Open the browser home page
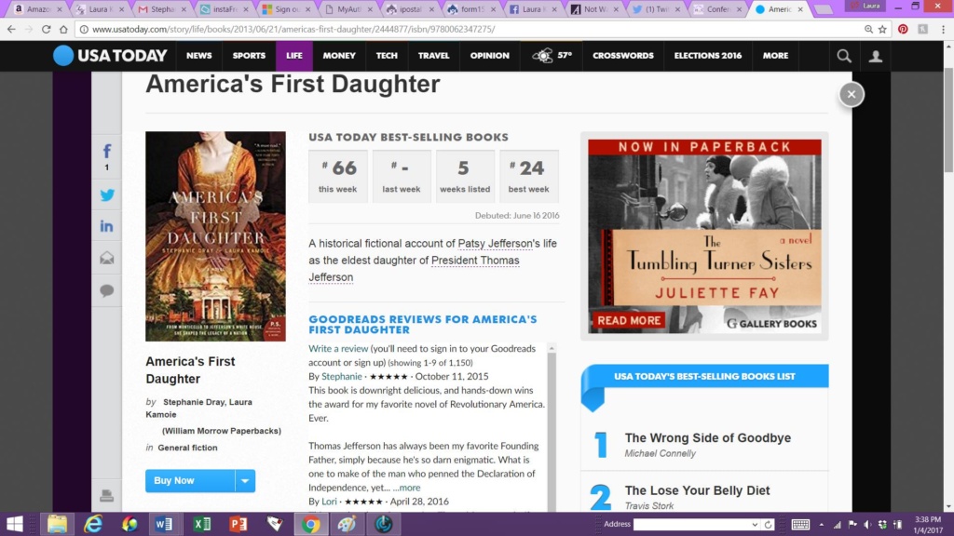This screenshot has width=954, height=536. pyautogui.click(x=63, y=29)
